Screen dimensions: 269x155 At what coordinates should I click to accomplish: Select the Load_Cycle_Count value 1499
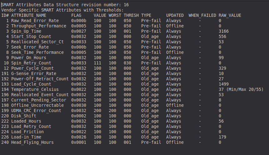tap(223, 84)
